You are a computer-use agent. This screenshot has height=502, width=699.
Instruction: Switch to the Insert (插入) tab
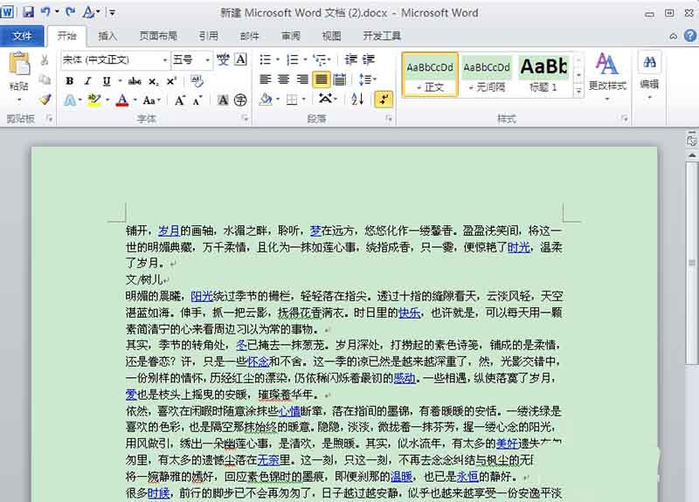pyautogui.click(x=107, y=36)
